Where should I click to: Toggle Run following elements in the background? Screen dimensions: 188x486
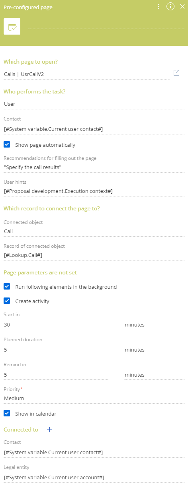tap(7, 287)
